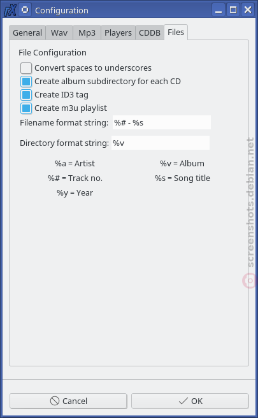
Task: Close the Configuration dialog with the X button
Action: coord(248,10)
